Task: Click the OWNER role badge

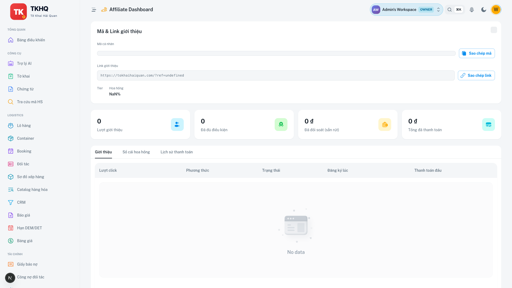Action: [x=426, y=10]
